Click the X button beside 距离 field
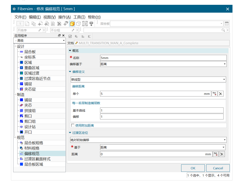This screenshot has width=237, height=183. point(222,154)
